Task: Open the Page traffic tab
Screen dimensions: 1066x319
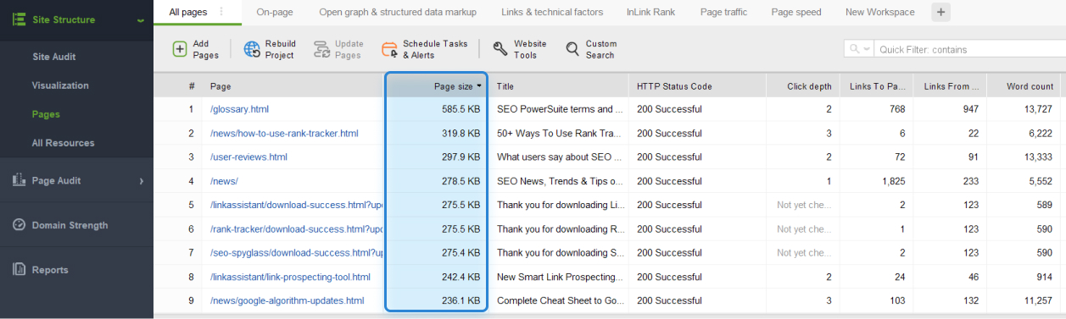Action: pos(724,12)
